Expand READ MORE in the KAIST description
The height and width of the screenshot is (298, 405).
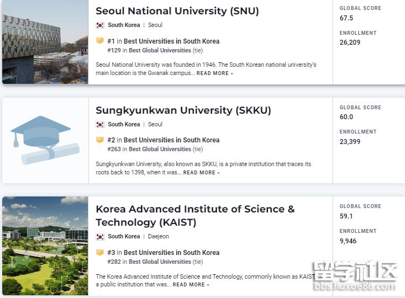191,285
